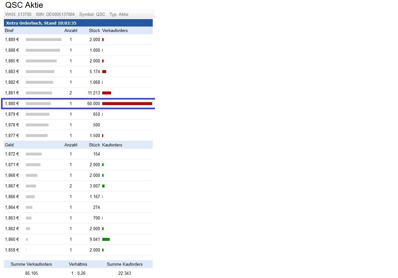
Task: Click the Brief column header
Action: click(x=9, y=31)
